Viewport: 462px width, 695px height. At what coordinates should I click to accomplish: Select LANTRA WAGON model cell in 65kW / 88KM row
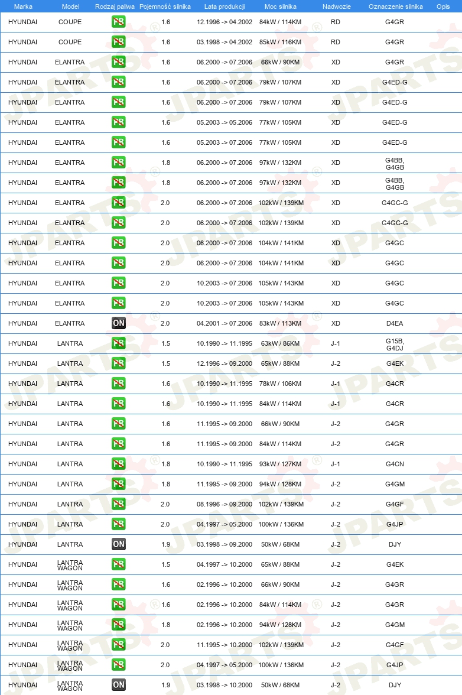tap(70, 565)
